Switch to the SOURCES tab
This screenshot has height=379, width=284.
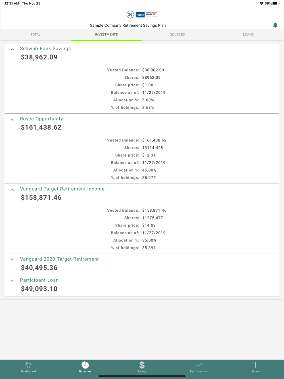point(177,34)
